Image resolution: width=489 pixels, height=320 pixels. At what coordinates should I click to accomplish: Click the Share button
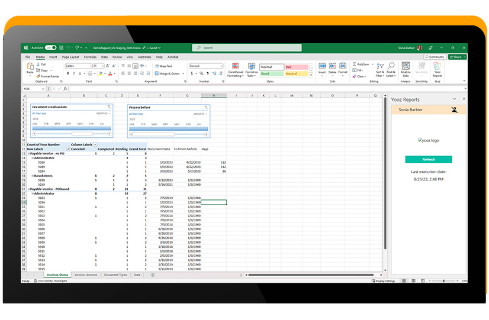457,57
